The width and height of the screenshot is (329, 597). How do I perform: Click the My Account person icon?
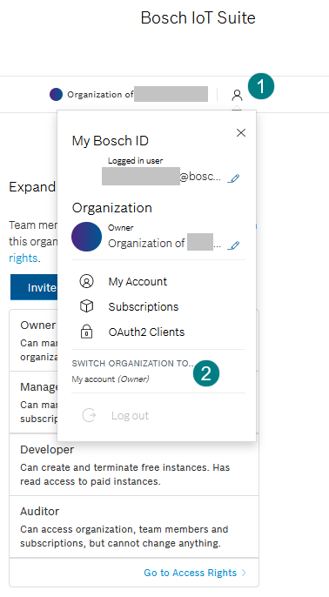click(x=86, y=281)
